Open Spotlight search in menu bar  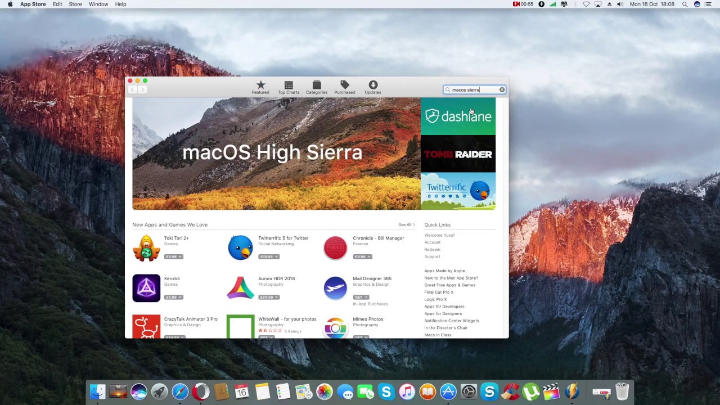coord(685,4)
